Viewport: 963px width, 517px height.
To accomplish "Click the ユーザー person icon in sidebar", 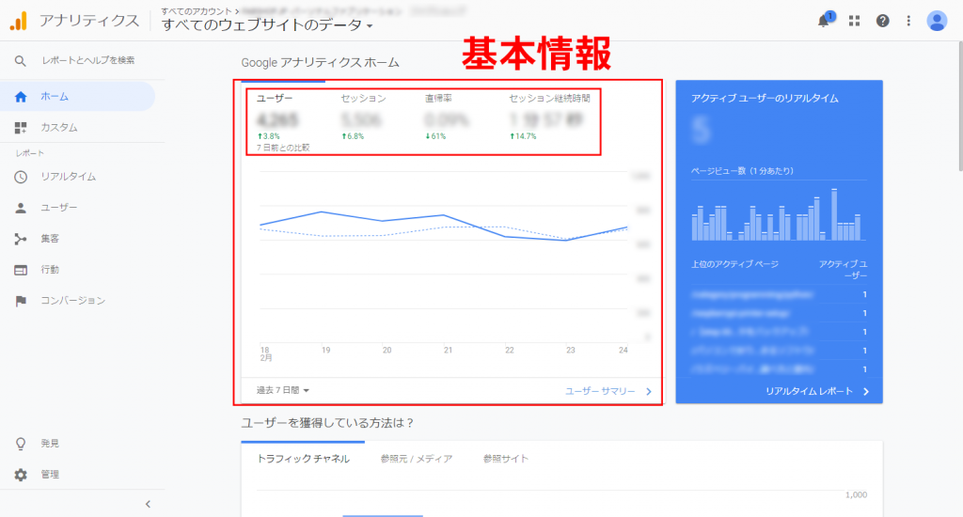I will [21, 208].
